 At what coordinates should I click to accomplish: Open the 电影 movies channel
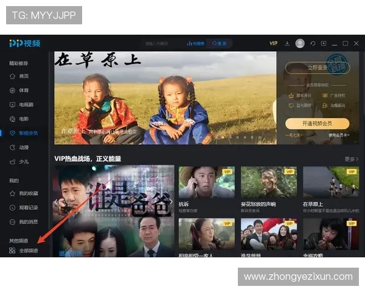[19, 119]
